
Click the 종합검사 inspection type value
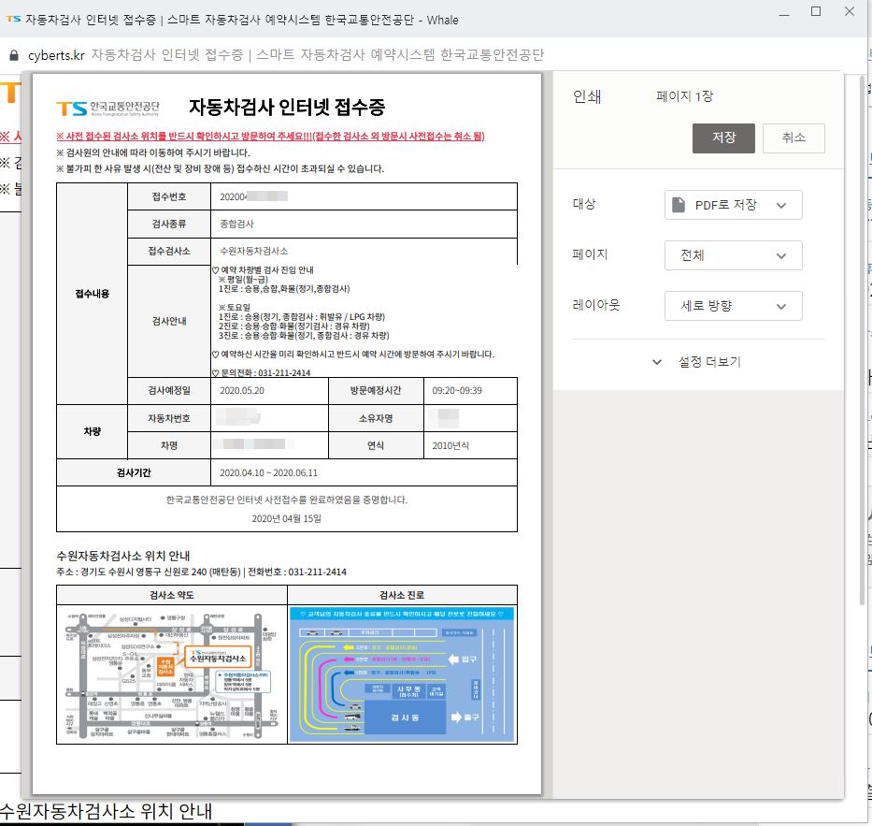pyautogui.click(x=236, y=224)
